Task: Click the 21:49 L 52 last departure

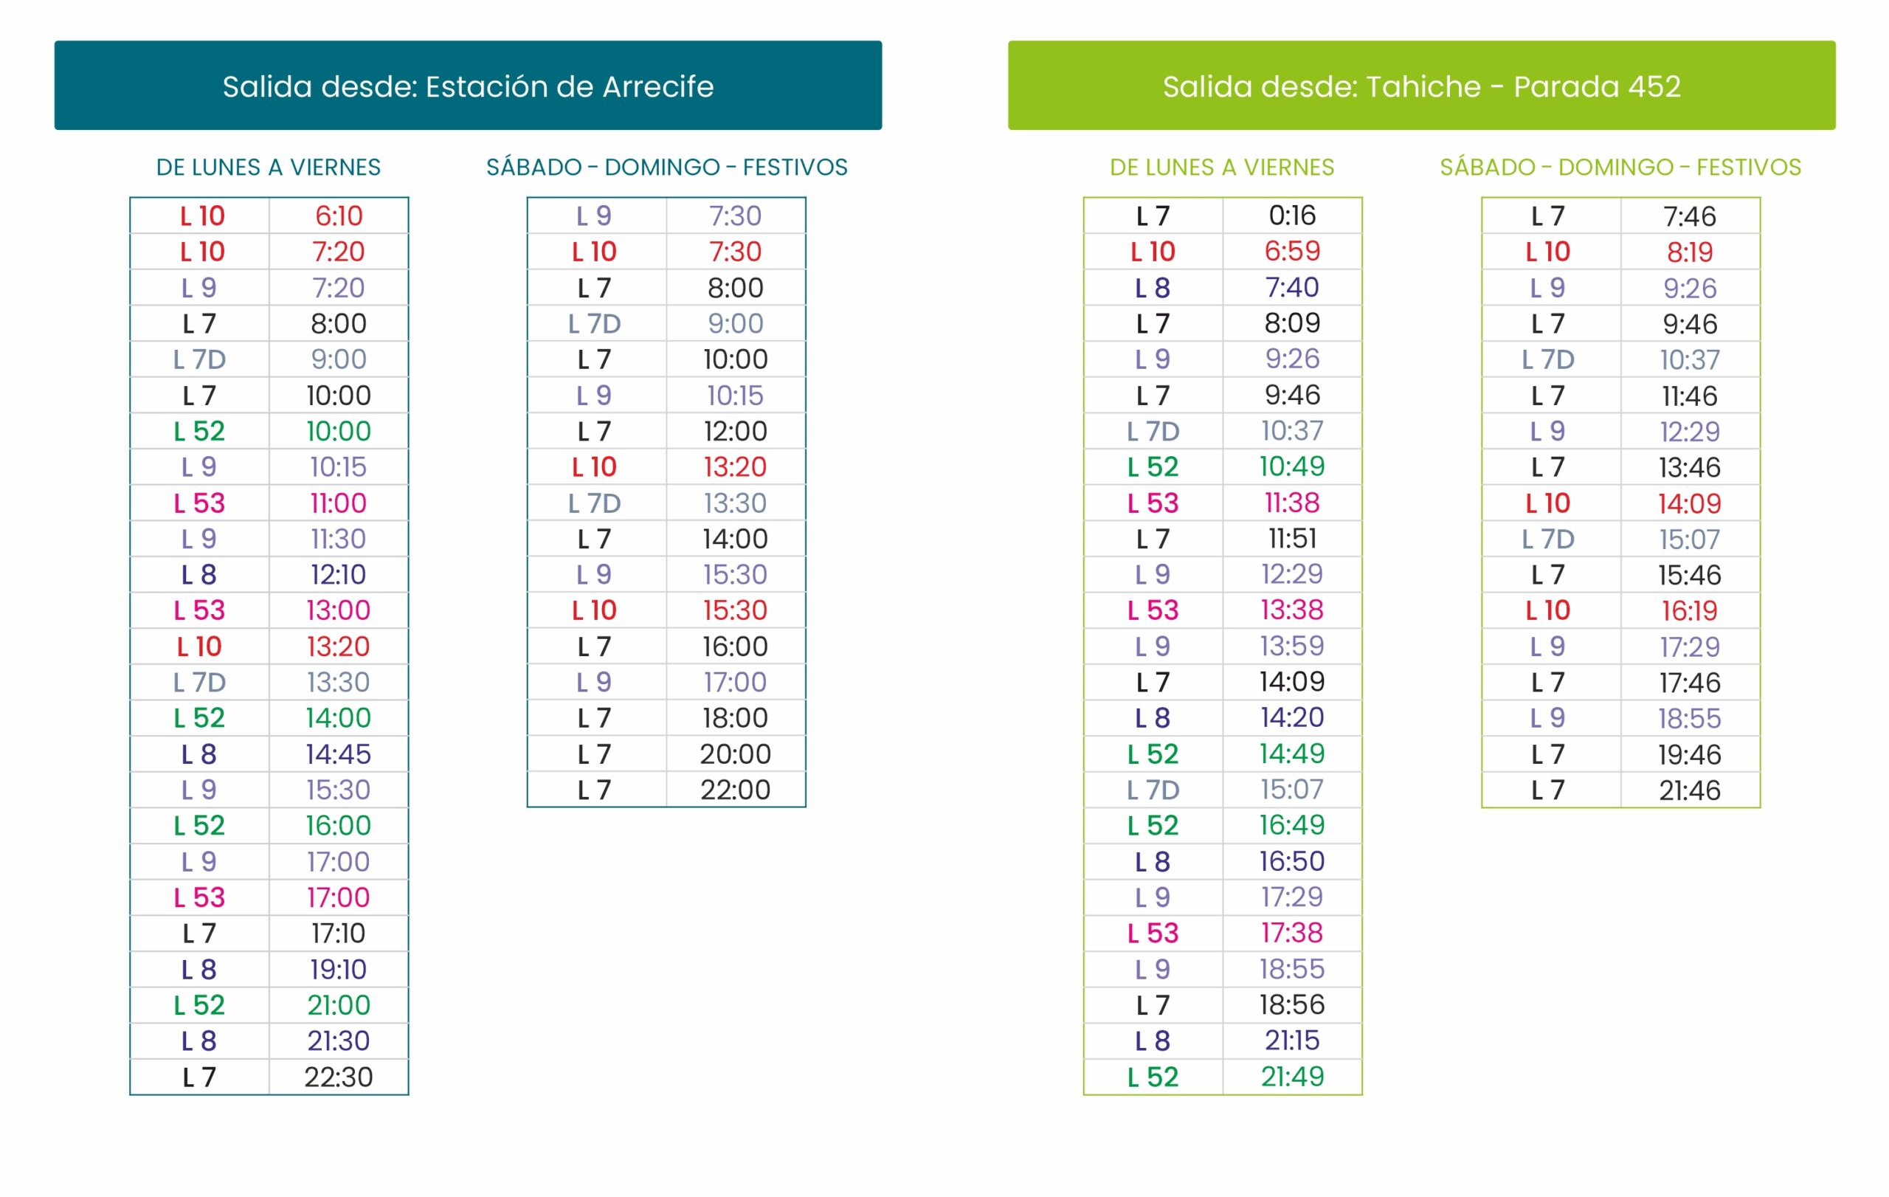Action: point(1292,1077)
